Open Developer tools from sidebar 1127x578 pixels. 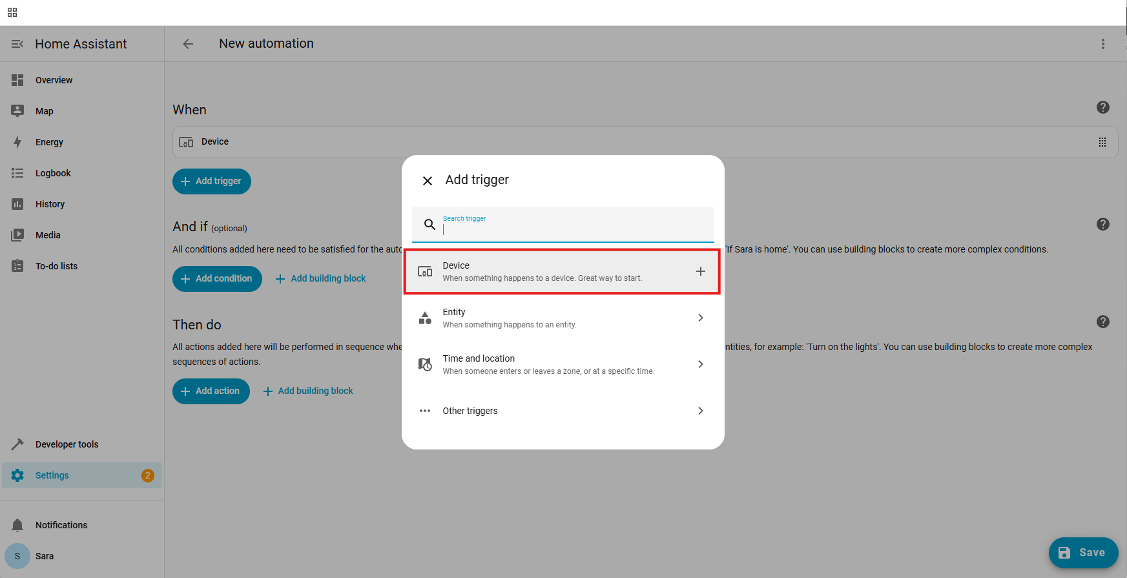pos(67,444)
